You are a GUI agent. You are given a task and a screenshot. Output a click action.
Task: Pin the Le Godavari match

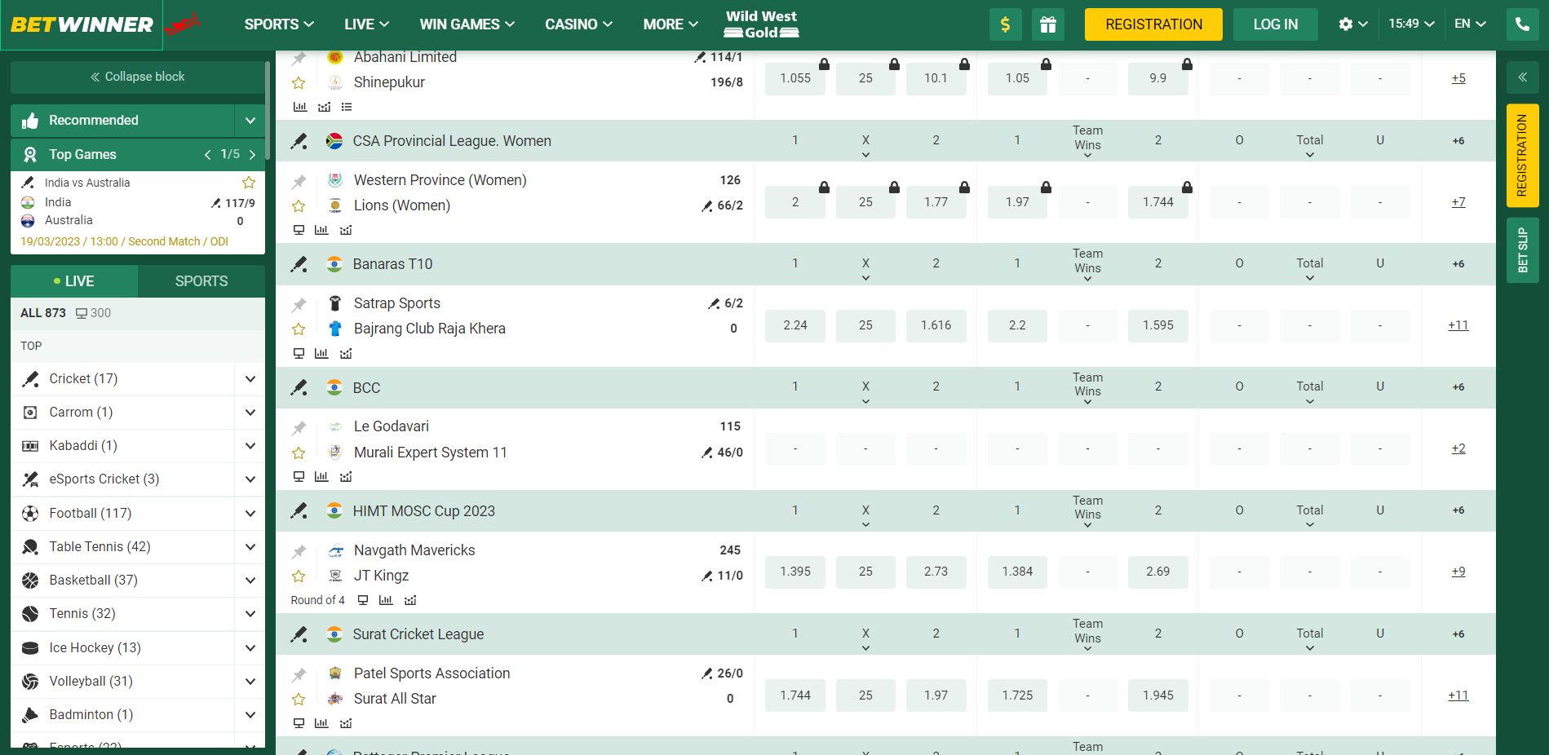tap(299, 428)
